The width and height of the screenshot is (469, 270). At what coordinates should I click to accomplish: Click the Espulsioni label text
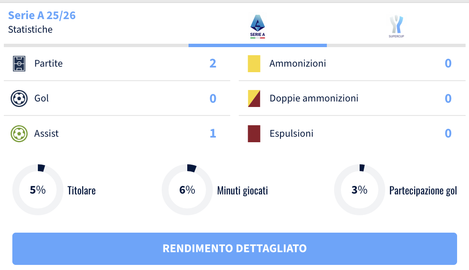[x=291, y=134]
